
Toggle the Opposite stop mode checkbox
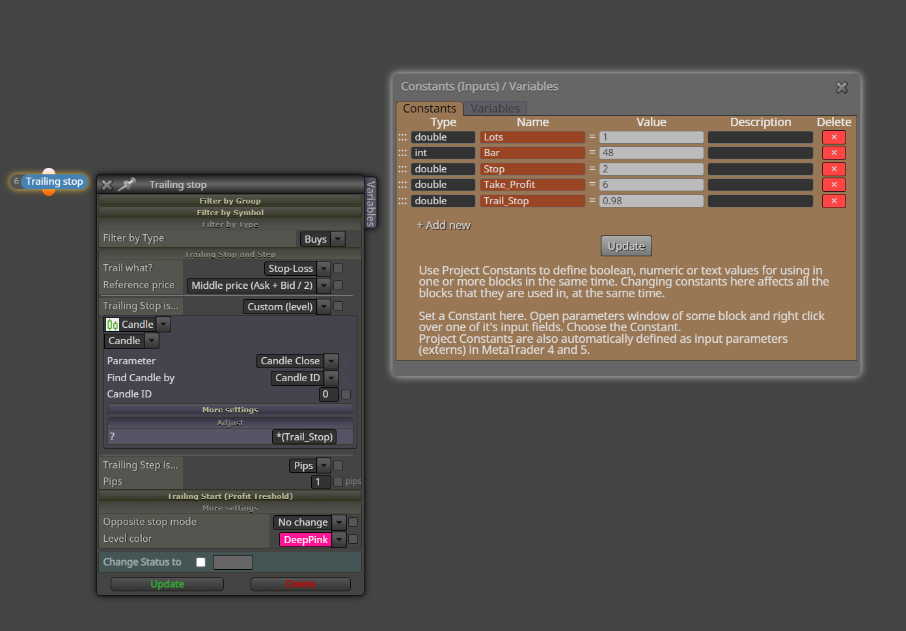coord(353,522)
